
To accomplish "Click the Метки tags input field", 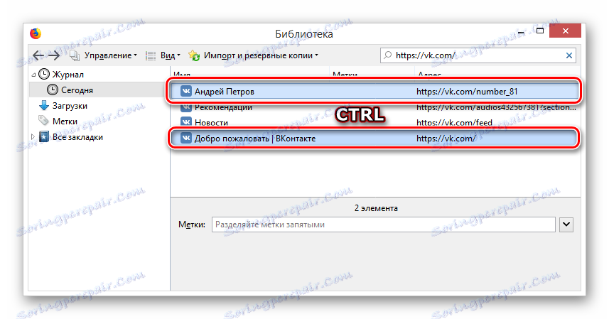I will (x=383, y=225).
